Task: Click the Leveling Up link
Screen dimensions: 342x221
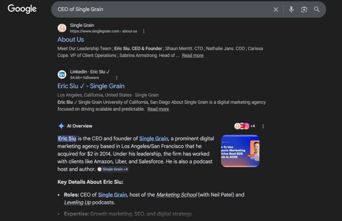Action: pyautogui.click(x=77, y=203)
